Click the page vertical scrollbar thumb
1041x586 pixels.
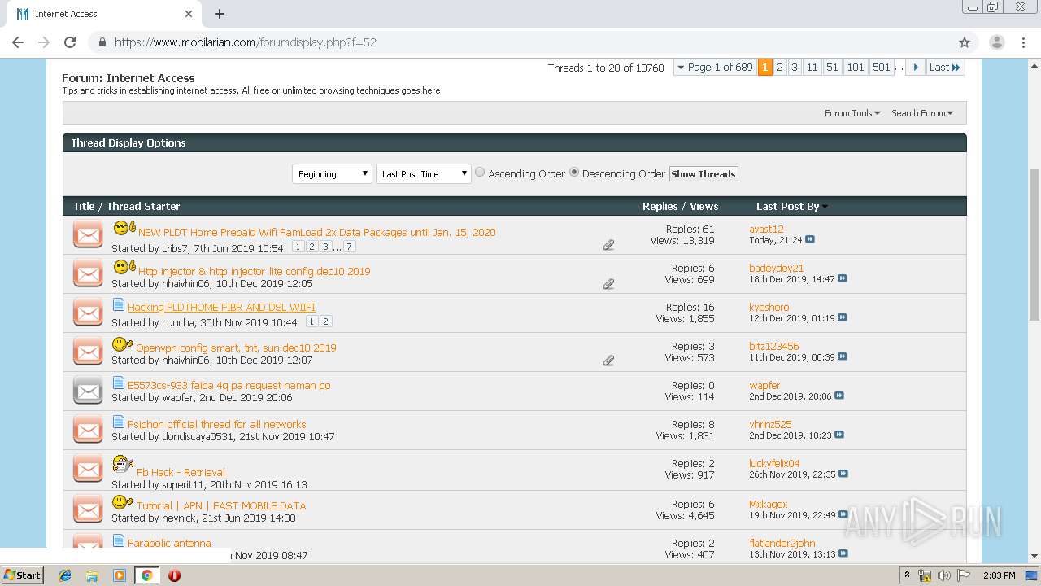1034,244
